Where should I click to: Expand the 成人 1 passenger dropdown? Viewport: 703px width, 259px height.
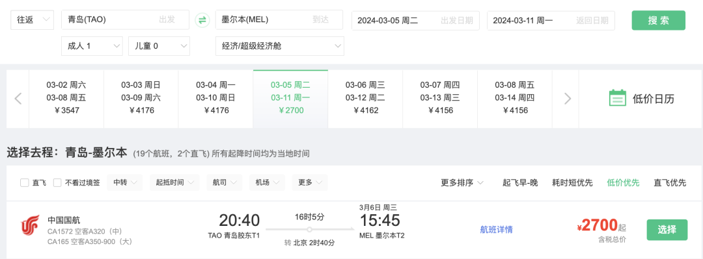92,45
